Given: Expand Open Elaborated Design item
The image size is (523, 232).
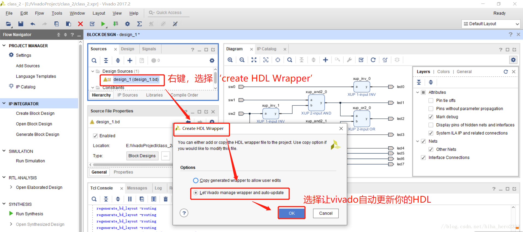Looking at the screenshot, I should (11, 187).
